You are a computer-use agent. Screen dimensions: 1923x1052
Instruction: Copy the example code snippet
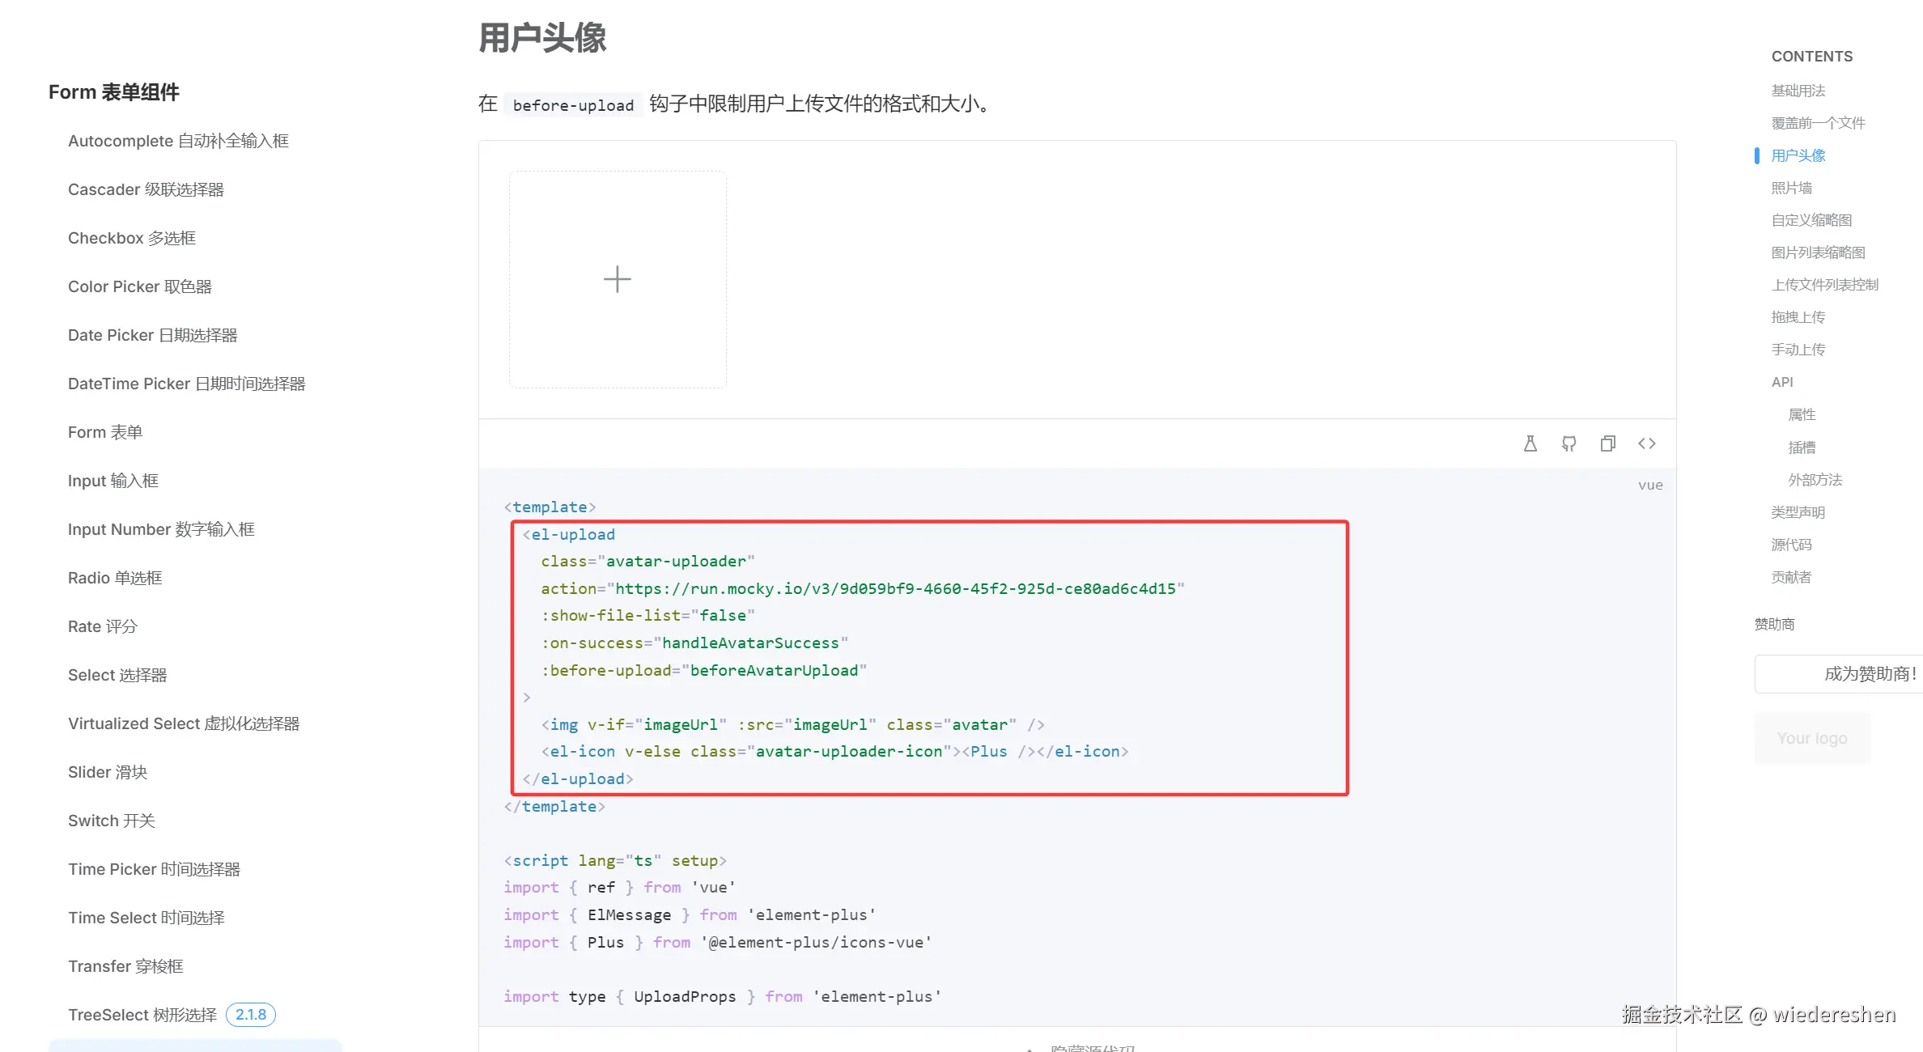(1608, 443)
